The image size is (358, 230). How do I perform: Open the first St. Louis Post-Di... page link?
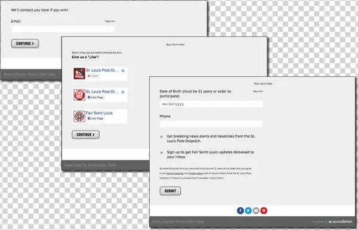pyautogui.click(x=102, y=70)
